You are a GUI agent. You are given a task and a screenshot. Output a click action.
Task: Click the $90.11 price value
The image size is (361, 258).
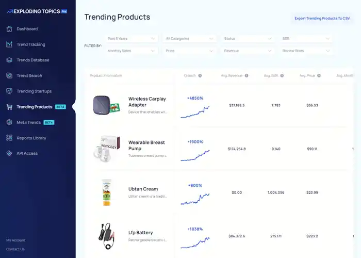coord(312,149)
